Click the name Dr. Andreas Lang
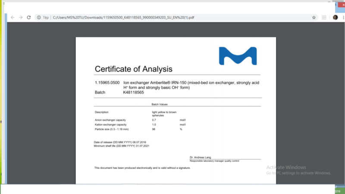Screen dimensions: 345x194 click(200, 157)
